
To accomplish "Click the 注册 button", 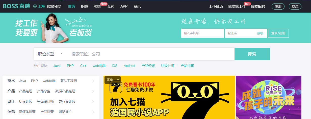I will pos(278,6).
